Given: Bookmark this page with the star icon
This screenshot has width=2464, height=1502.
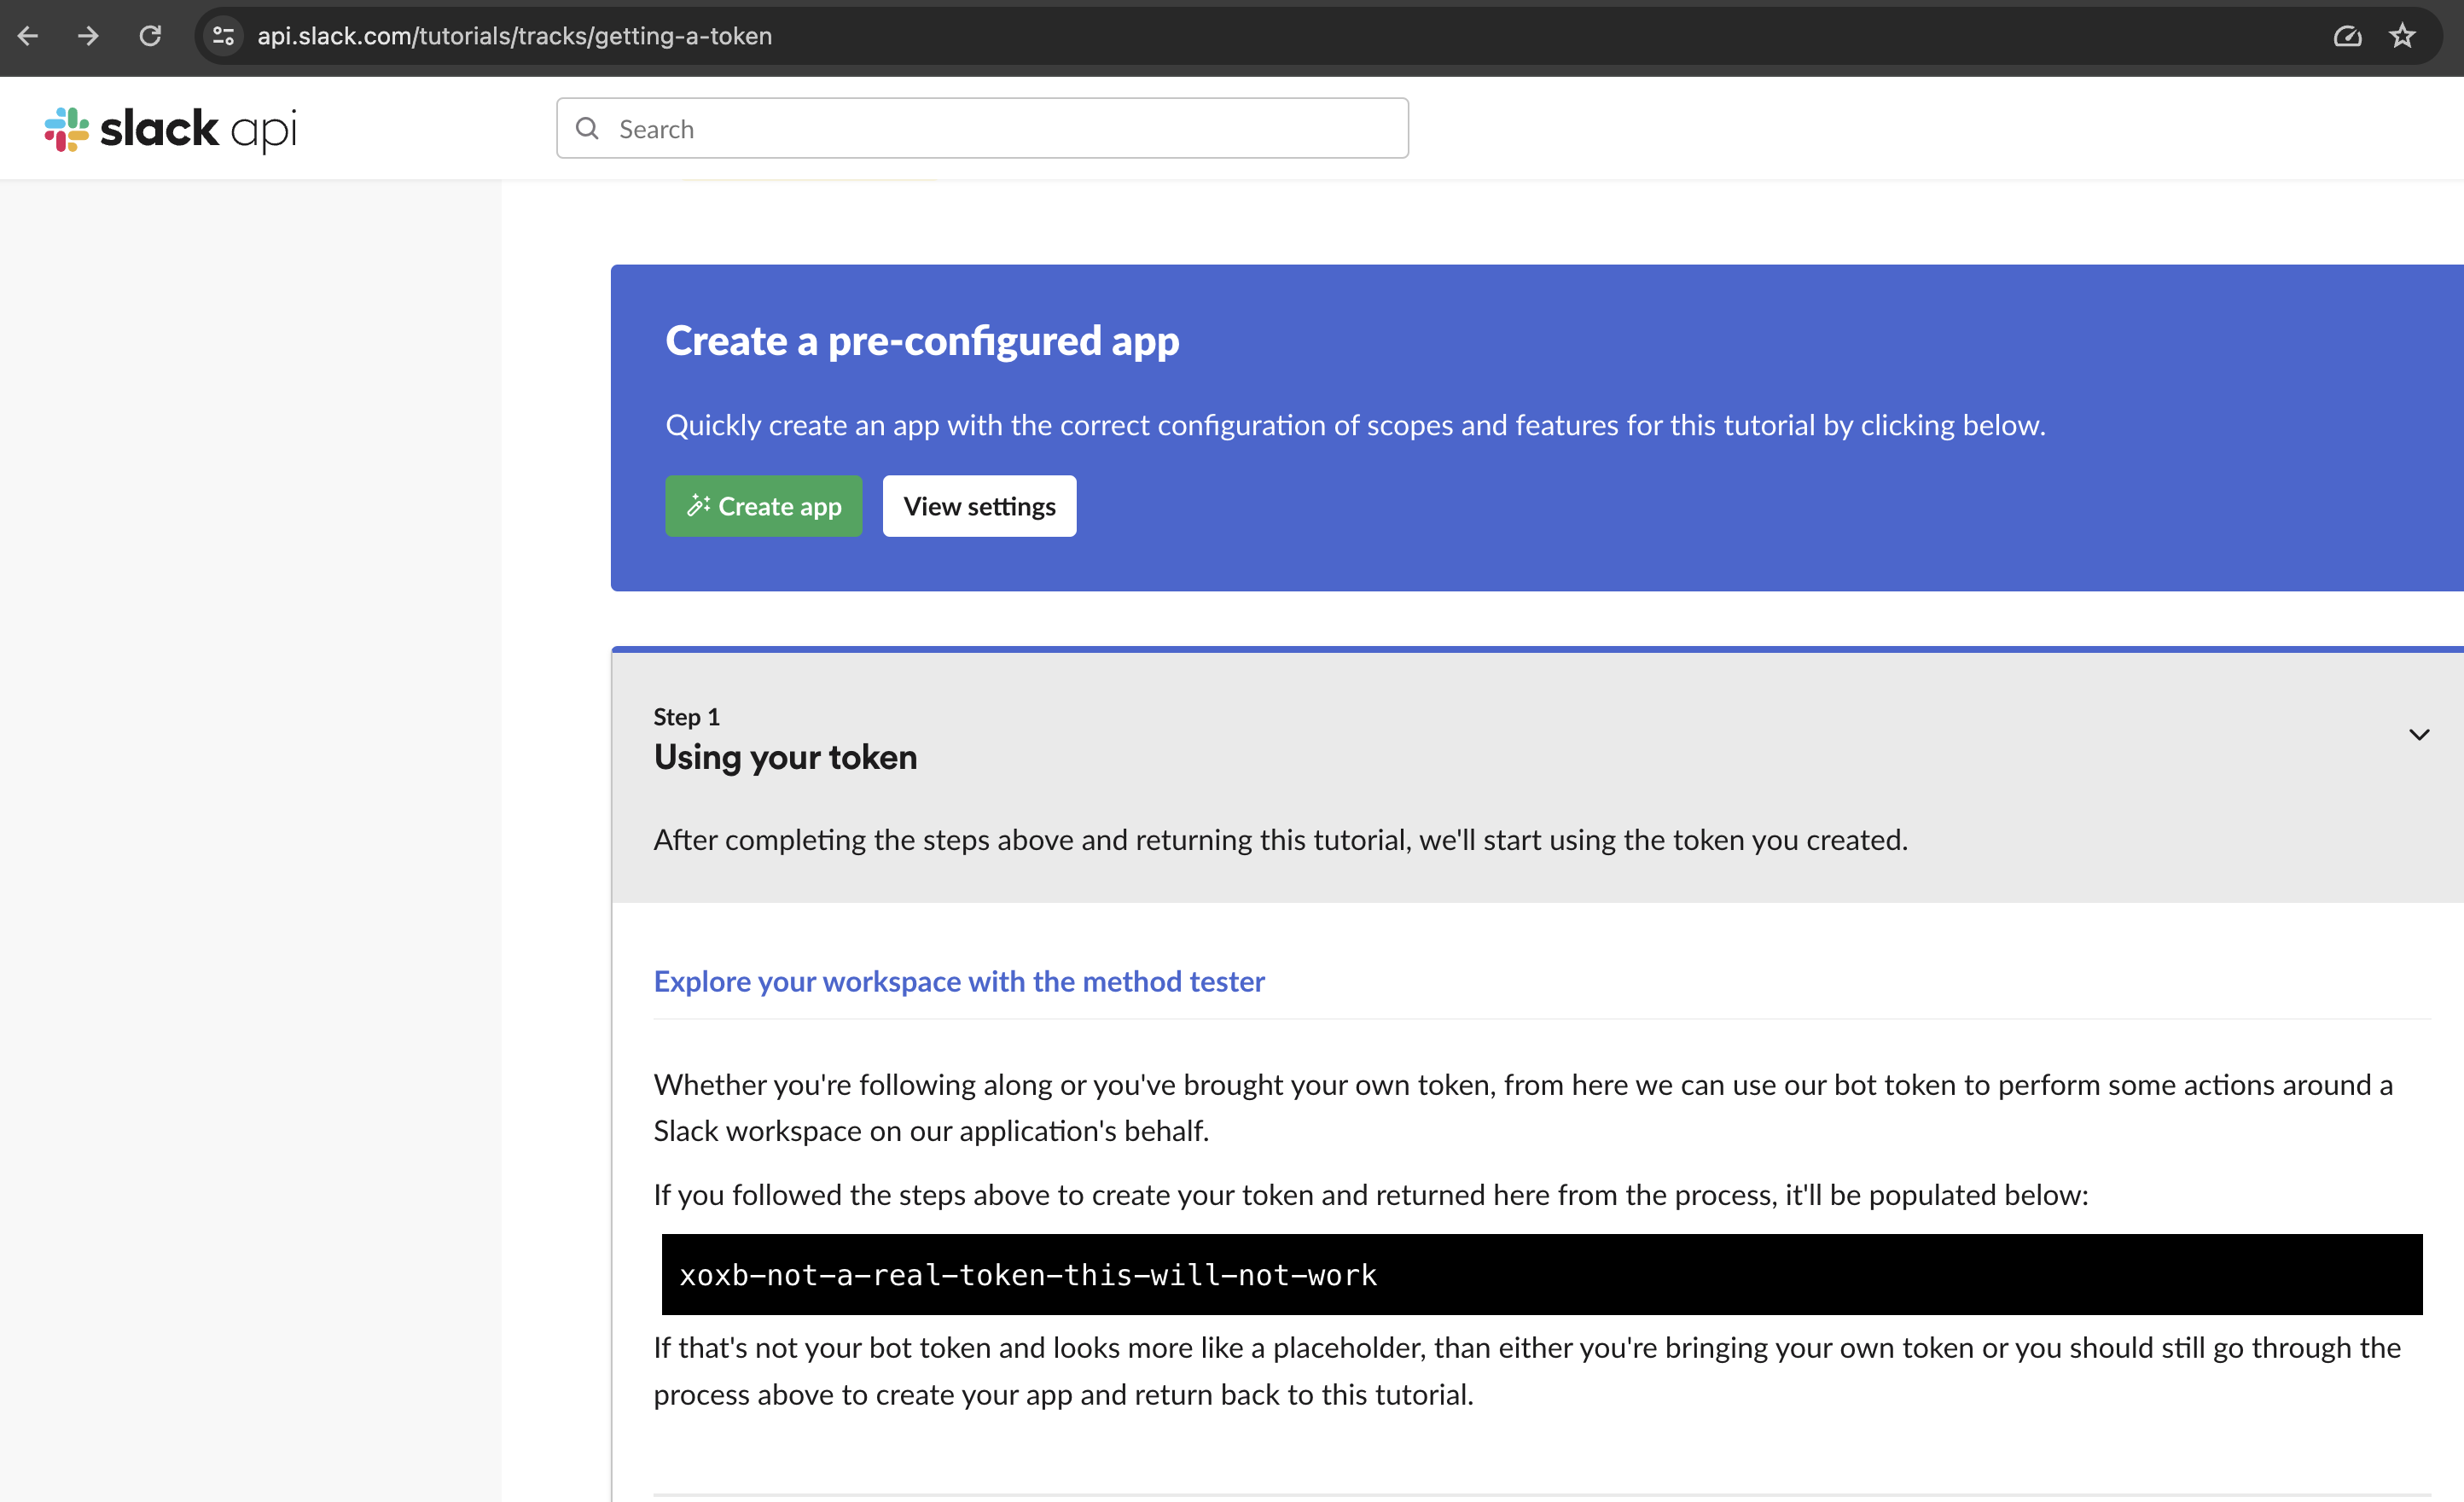Looking at the screenshot, I should click(2402, 36).
